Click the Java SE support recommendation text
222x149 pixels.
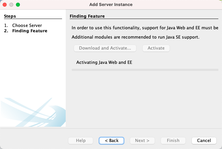[135, 37]
